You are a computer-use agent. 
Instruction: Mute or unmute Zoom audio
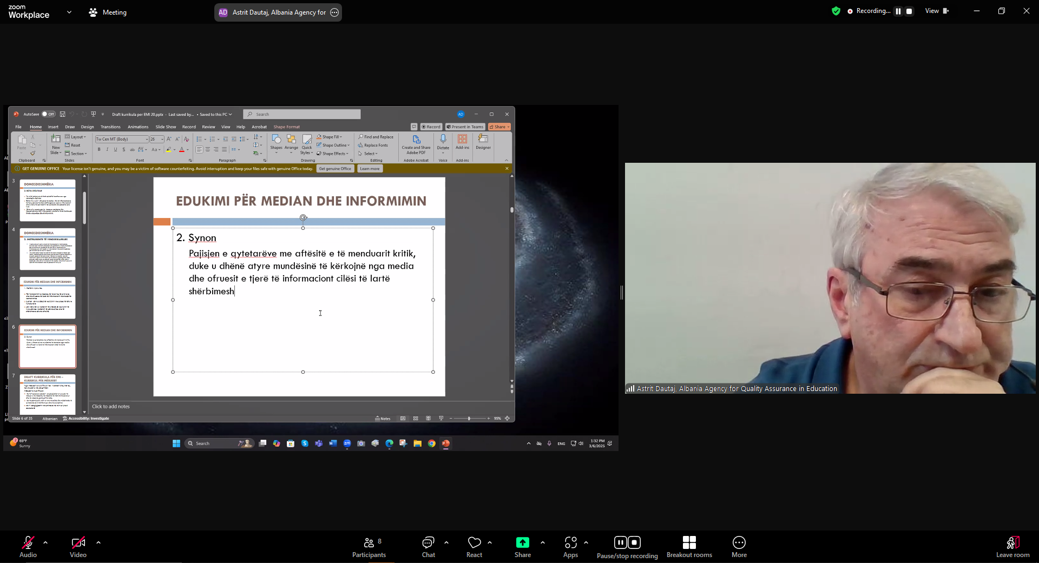28,546
